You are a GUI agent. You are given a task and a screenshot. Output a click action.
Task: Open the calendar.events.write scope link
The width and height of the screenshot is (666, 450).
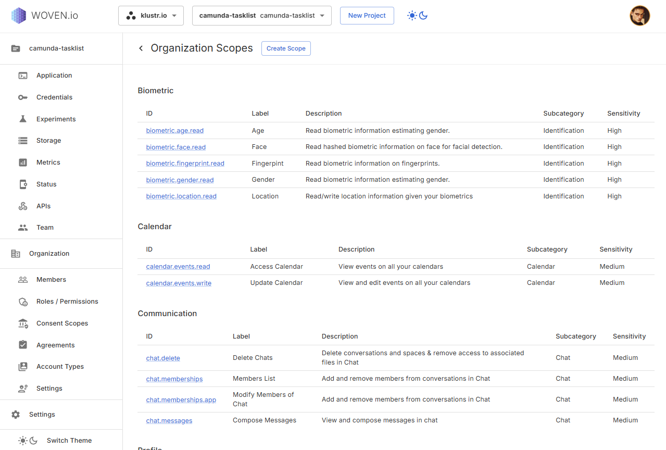(179, 283)
